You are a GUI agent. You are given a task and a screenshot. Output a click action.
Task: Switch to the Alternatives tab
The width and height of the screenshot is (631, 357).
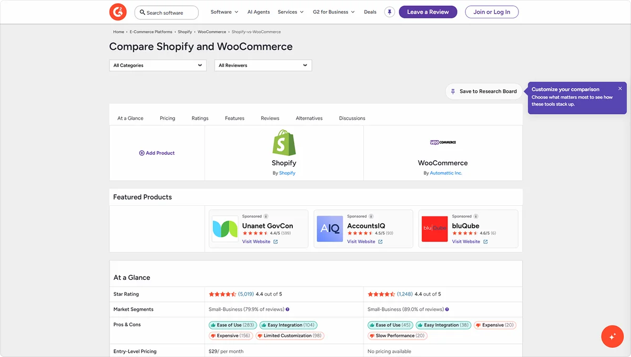point(309,118)
